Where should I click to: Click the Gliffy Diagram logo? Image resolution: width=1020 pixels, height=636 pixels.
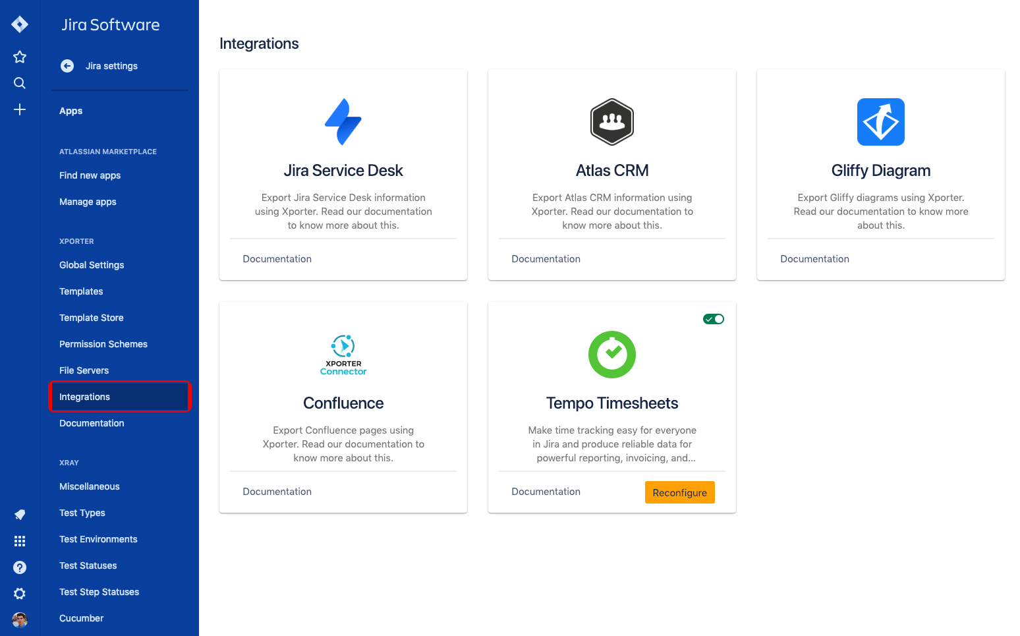[x=880, y=122]
